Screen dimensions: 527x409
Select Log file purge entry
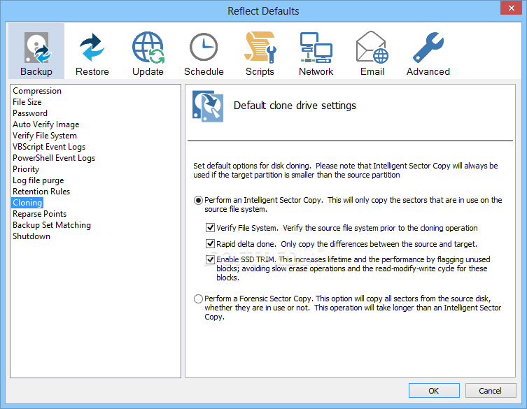(38, 180)
